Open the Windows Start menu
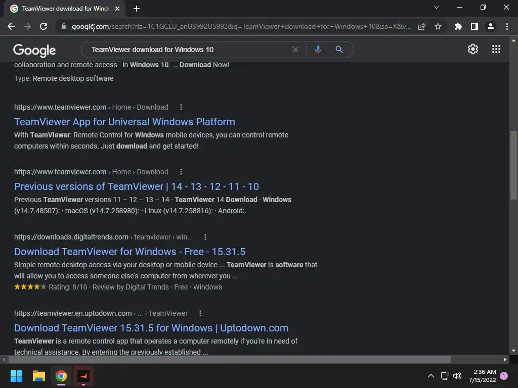 point(16,376)
